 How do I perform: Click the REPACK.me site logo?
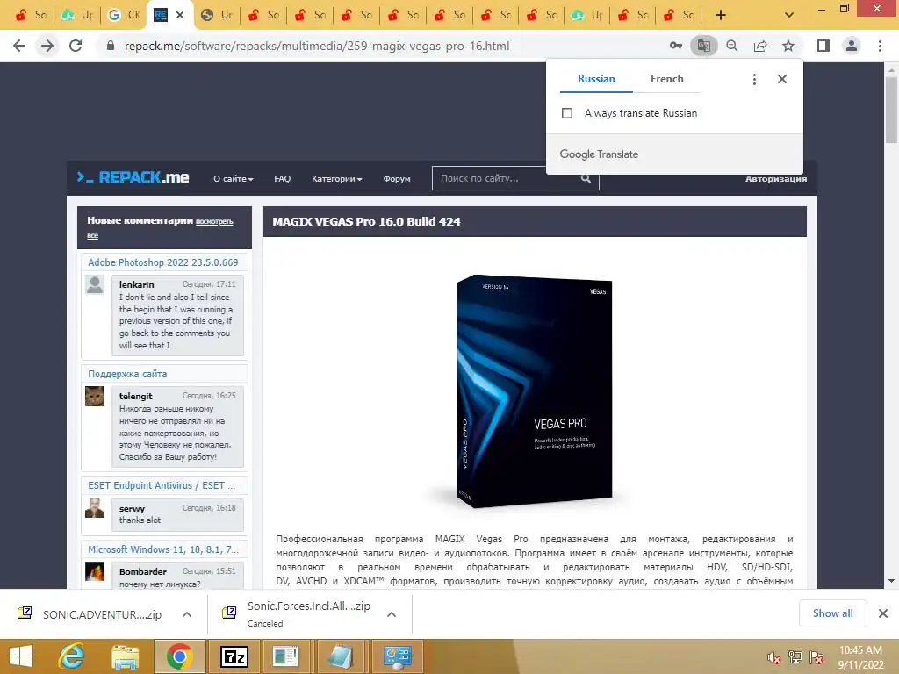[133, 177]
